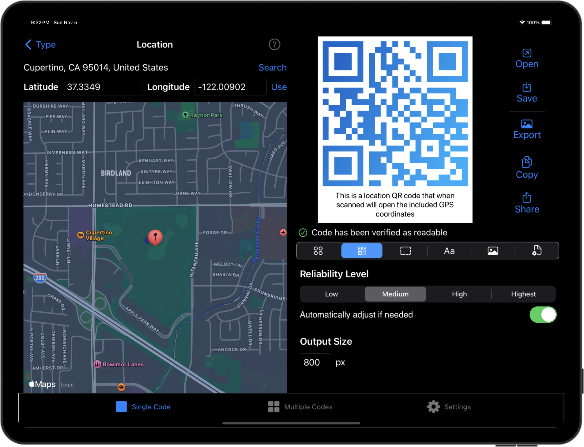Screen dimensions: 584x447
Task: Switch to the four-circles style tab
Action: [318, 251]
